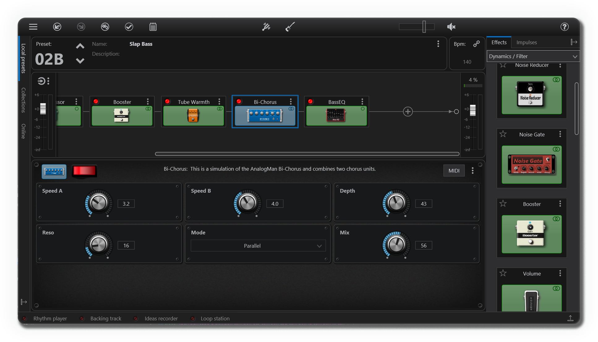Open the tuner icon in toolbar
Screen dimensions: 598x342
(266, 27)
